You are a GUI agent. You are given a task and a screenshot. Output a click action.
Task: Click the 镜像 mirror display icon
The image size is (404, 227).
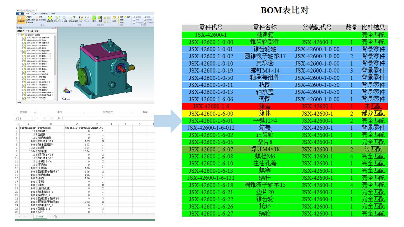119,20
